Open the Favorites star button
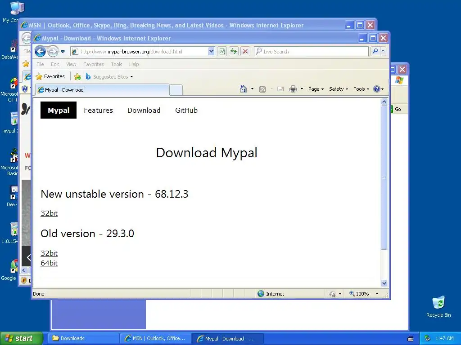The width and height of the screenshot is (461, 345). pyautogui.click(x=50, y=76)
